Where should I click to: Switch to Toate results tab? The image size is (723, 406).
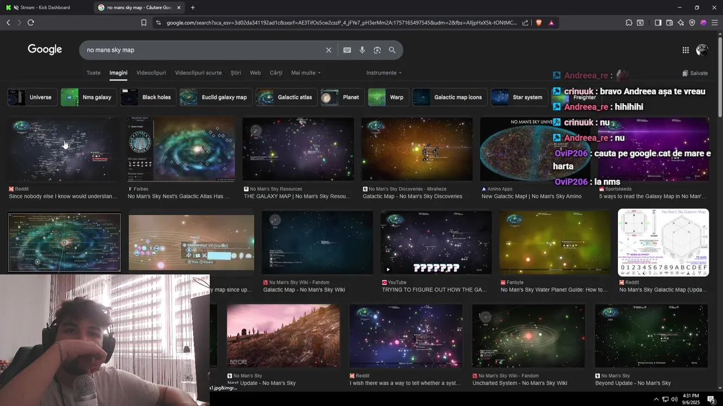(93, 73)
